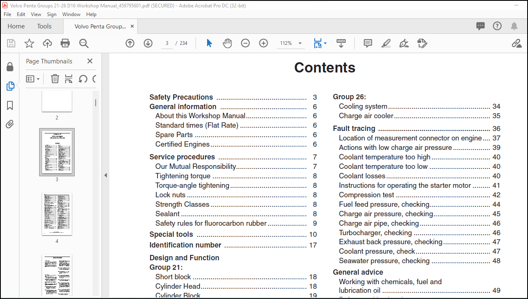Bookmark file with the star icon
Viewport: 528px width, 299px height.
pyautogui.click(x=29, y=43)
